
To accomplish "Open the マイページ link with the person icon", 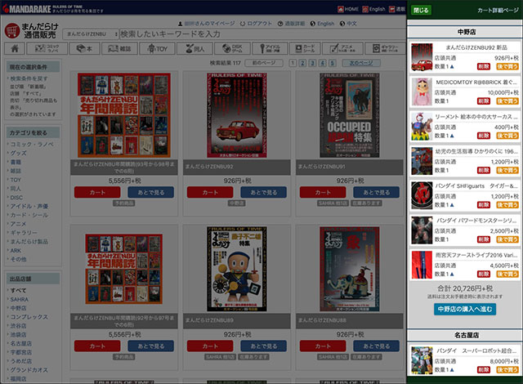I will pyautogui.click(x=206, y=24).
